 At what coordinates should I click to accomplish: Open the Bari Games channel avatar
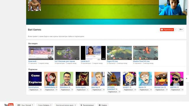(35, 5)
